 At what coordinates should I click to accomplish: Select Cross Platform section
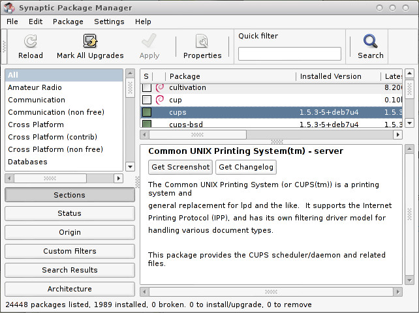click(64, 125)
